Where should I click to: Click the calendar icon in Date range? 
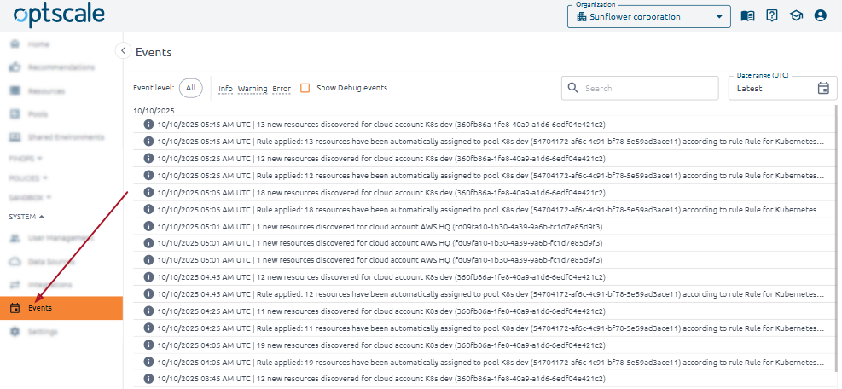[823, 88]
